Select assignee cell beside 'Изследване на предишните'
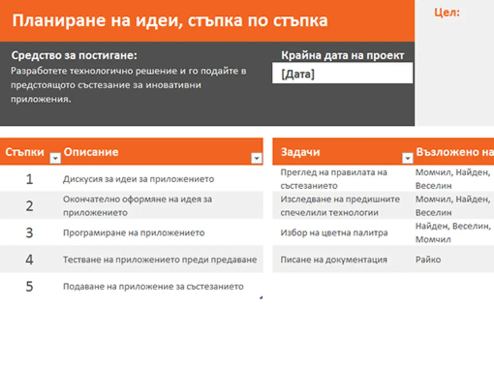The height and width of the screenshot is (370, 494). point(453,206)
